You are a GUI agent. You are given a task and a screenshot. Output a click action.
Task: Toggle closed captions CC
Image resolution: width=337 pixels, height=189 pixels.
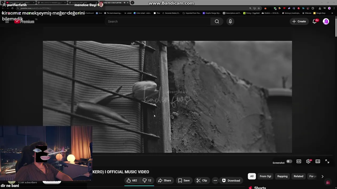(299, 161)
